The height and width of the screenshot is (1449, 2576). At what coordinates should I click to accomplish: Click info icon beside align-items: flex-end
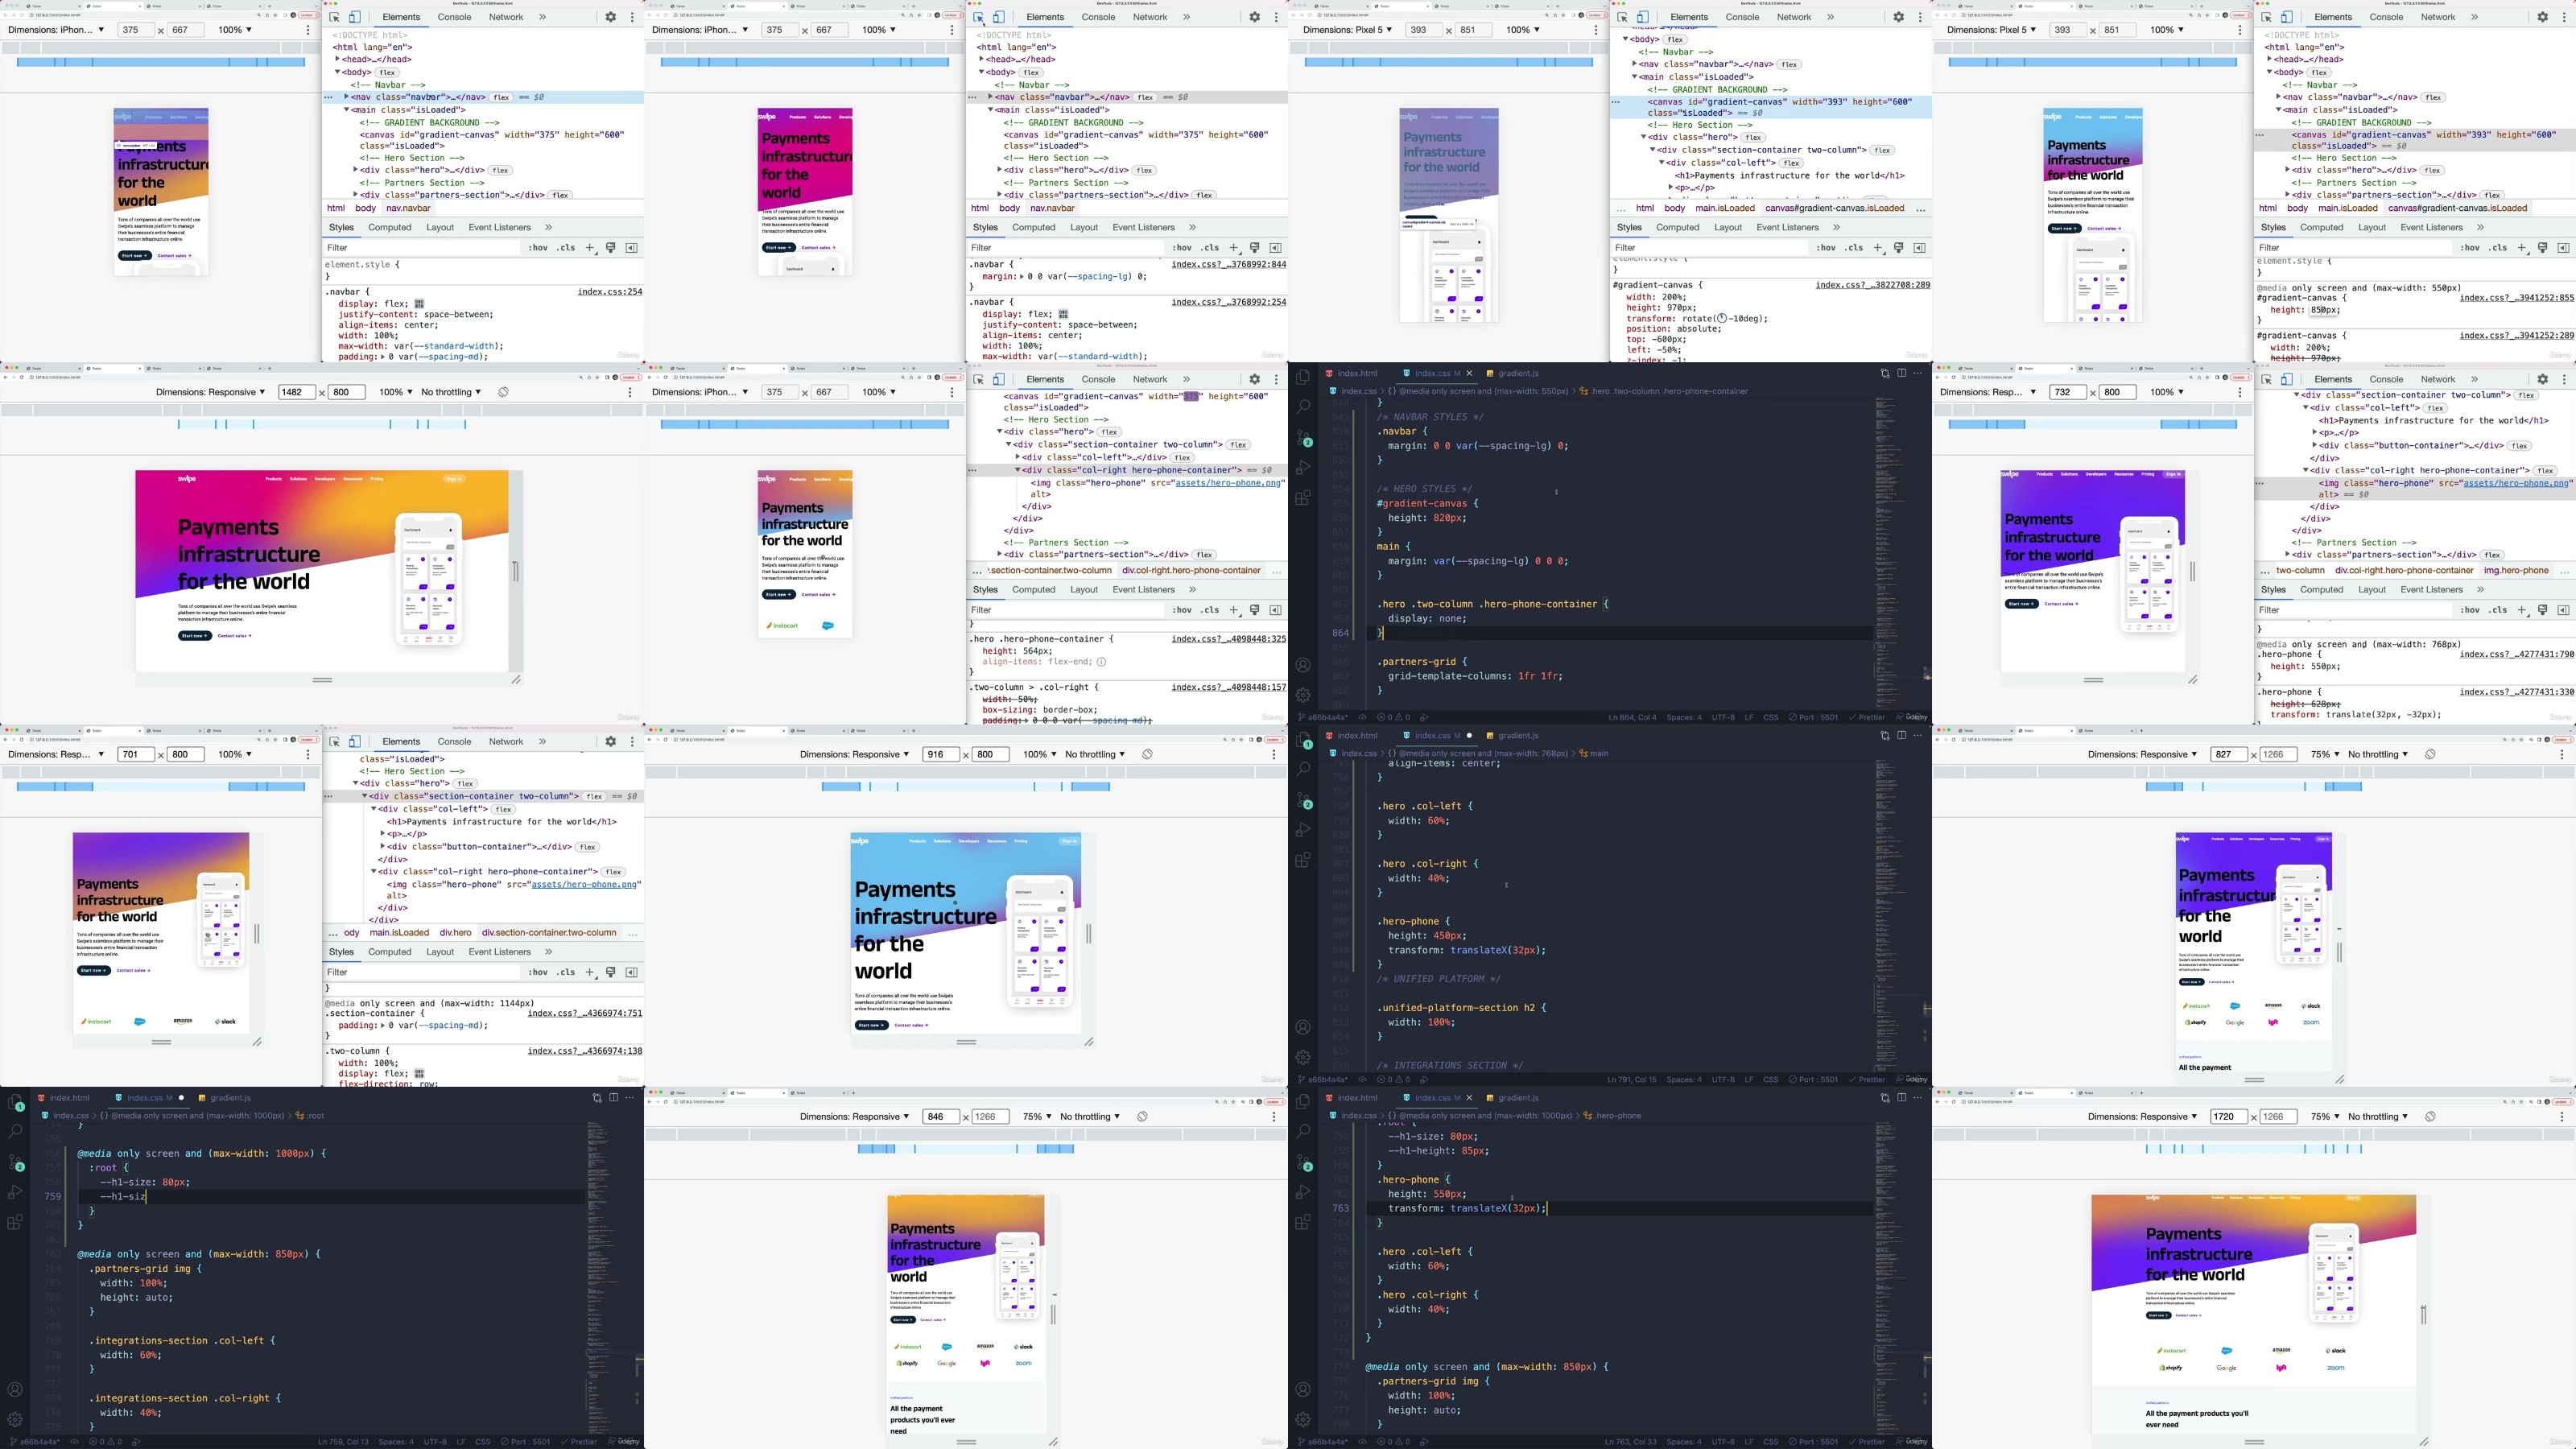(1101, 662)
